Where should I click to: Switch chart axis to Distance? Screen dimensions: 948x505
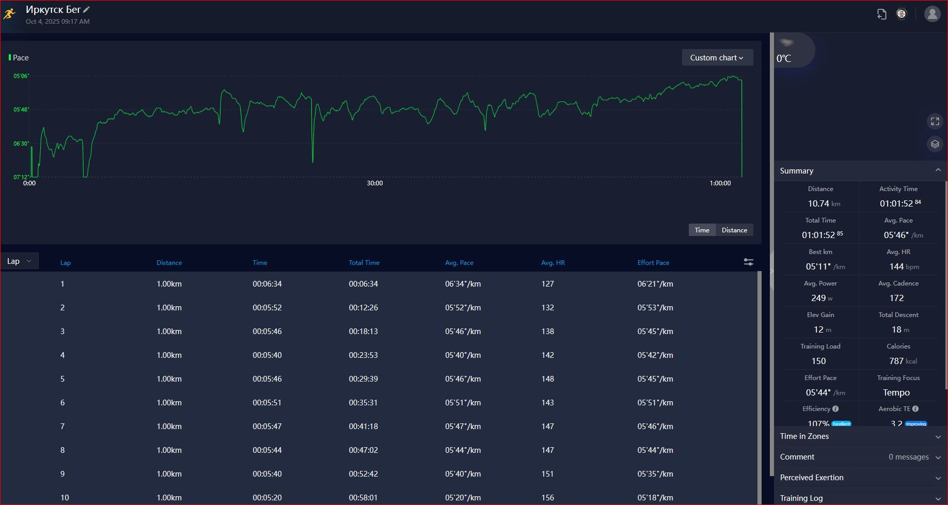(x=734, y=230)
